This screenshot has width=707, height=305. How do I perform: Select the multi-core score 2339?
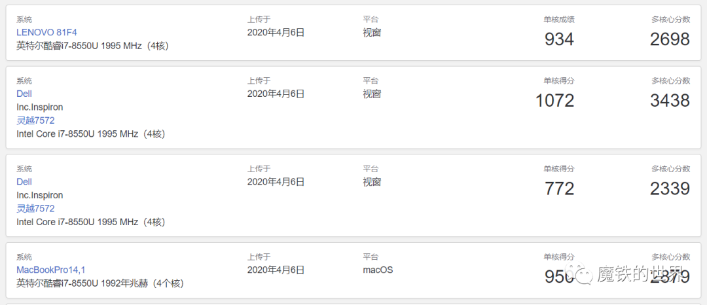(x=670, y=189)
